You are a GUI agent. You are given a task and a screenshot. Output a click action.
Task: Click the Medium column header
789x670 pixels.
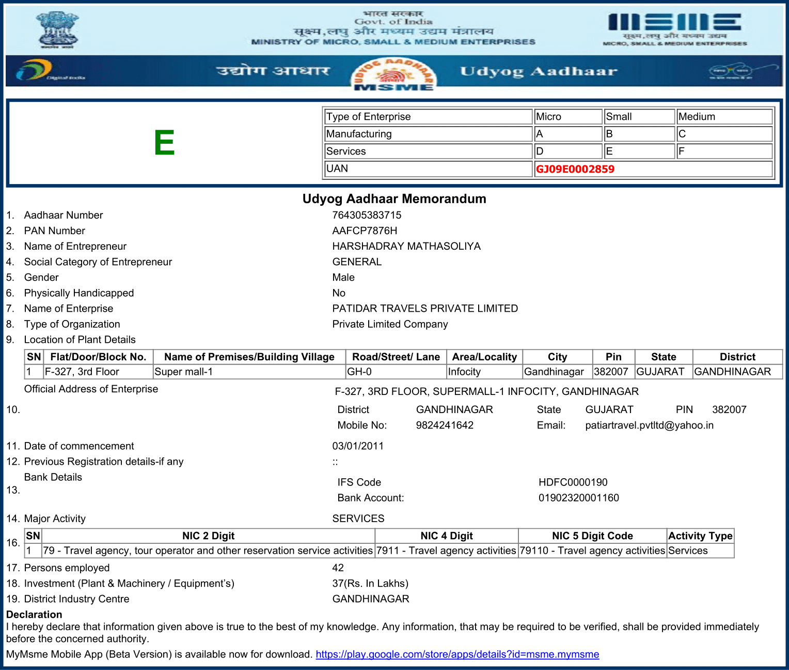point(724,117)
